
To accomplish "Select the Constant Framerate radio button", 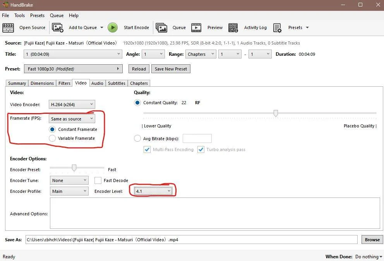I will click(52, 129).
